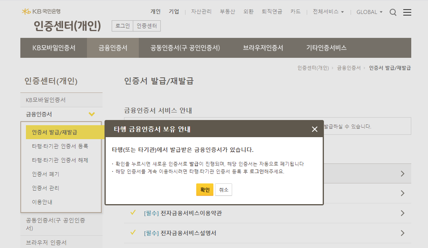Click 인증서 발급/재발급 breadcrumb text
The width and height of the screenshot is (428, 248).
(x=390, y=68)
